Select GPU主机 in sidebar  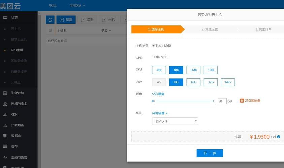pos(17,50)
